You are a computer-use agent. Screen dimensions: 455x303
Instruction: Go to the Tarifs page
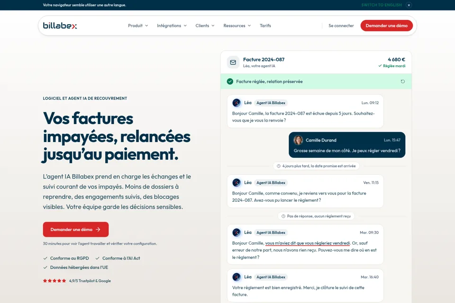(x=265, y=26)
